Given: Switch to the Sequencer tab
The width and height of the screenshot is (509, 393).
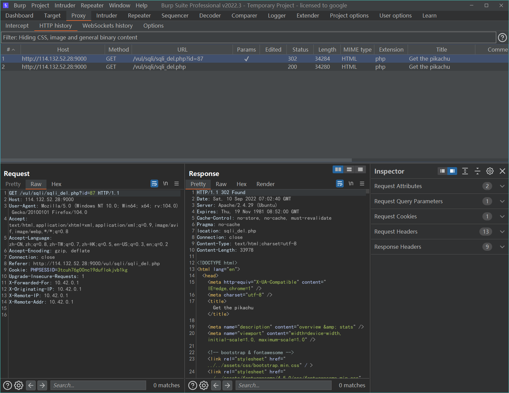Looking at the screenshot, I should point(175,16).
